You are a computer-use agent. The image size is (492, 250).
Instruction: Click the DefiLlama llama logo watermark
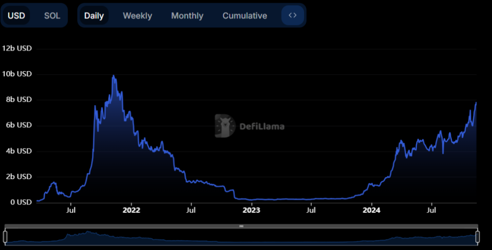pyautogui.click(x=224, y=126)
